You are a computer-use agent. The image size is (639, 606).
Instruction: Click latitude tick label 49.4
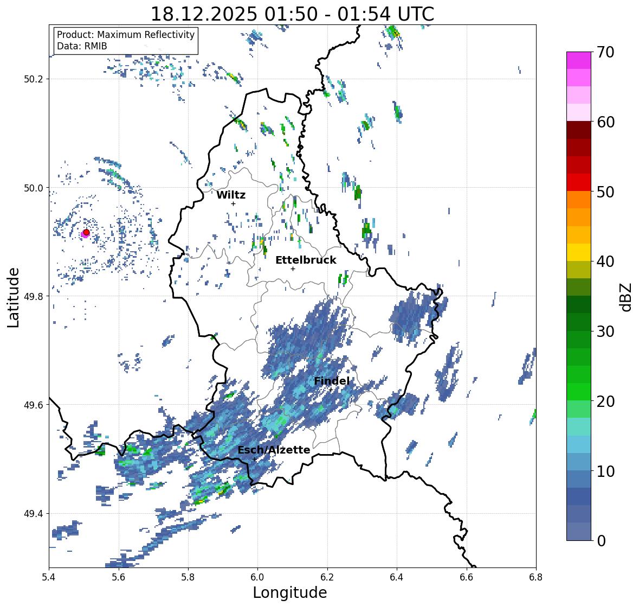[x=34, y=514]
